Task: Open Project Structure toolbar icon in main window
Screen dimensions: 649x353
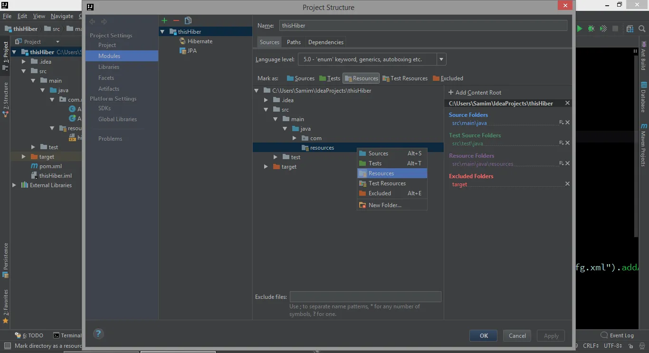Action: pos(630,29)
